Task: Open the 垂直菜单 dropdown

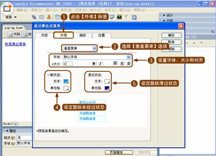Action: (79, 48)
